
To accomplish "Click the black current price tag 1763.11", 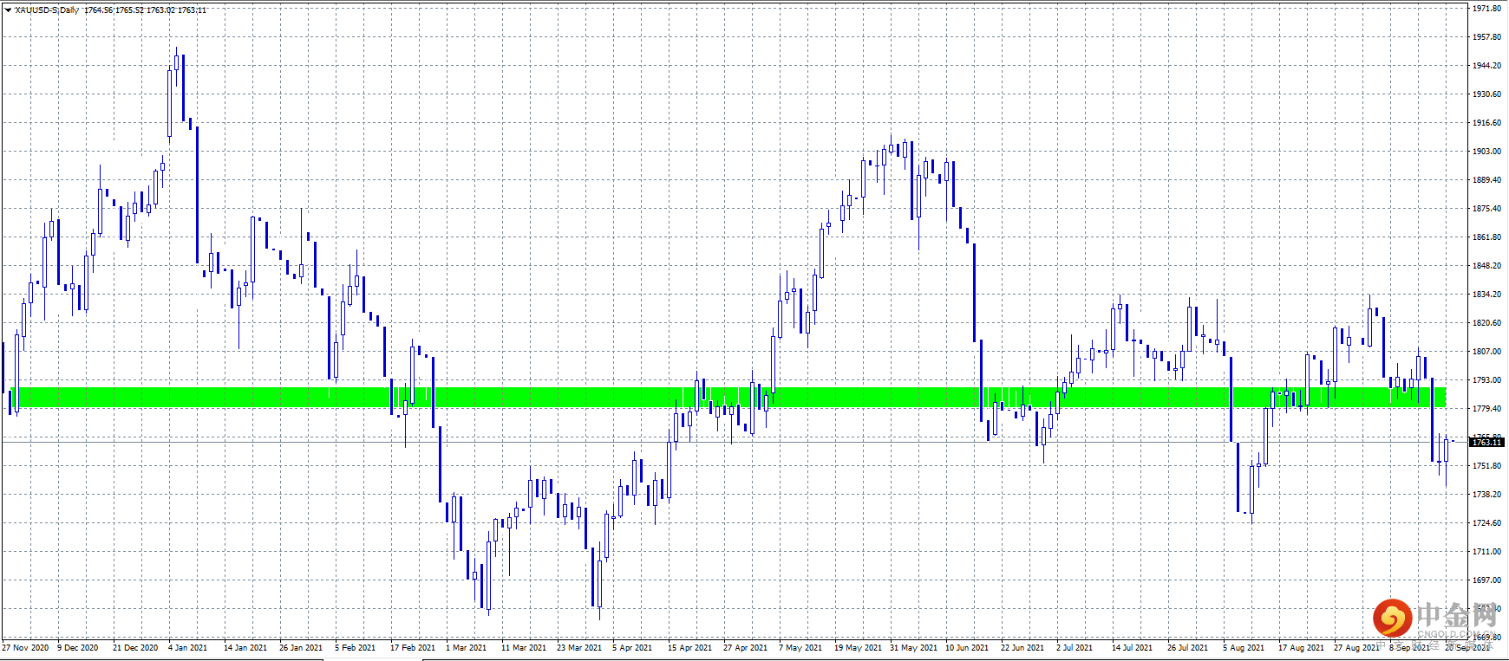I will coord(1486,443).
